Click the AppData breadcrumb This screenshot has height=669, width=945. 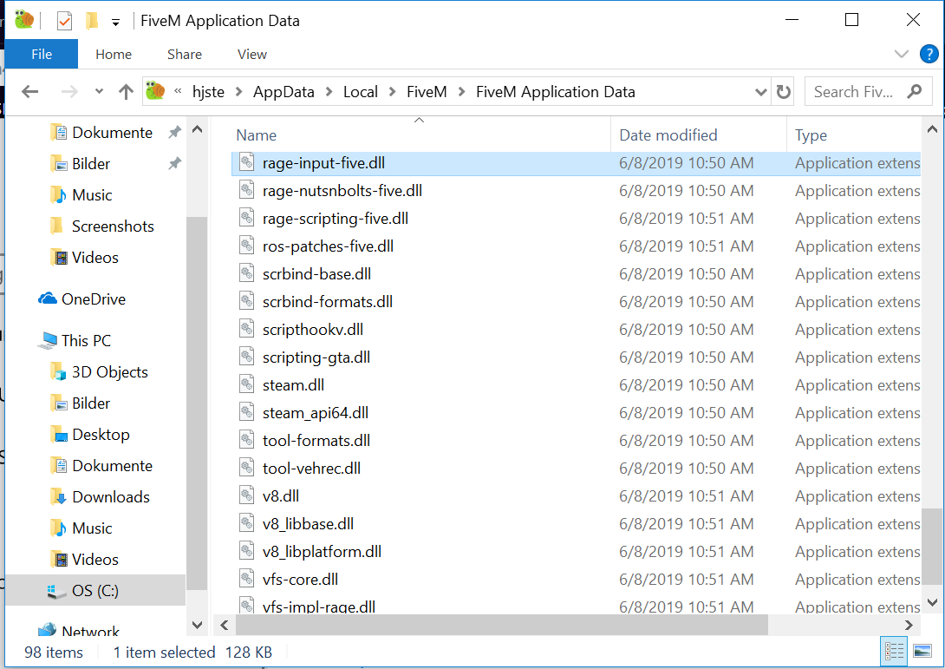click(283, 92)
